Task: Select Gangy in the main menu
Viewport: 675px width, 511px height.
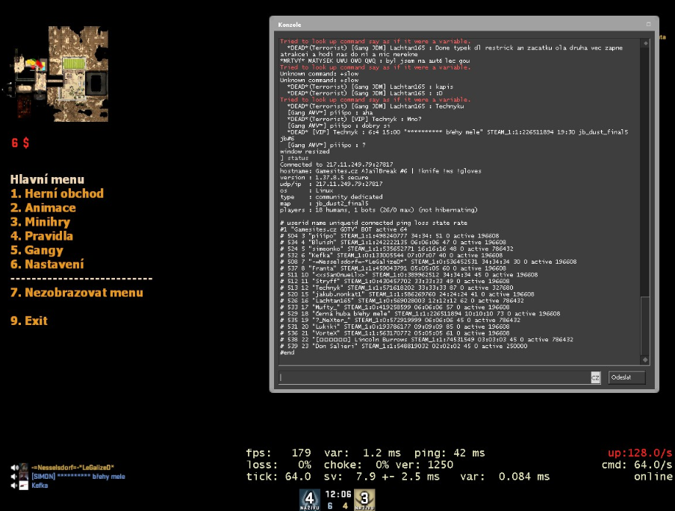Action: (x=37, y=250)
